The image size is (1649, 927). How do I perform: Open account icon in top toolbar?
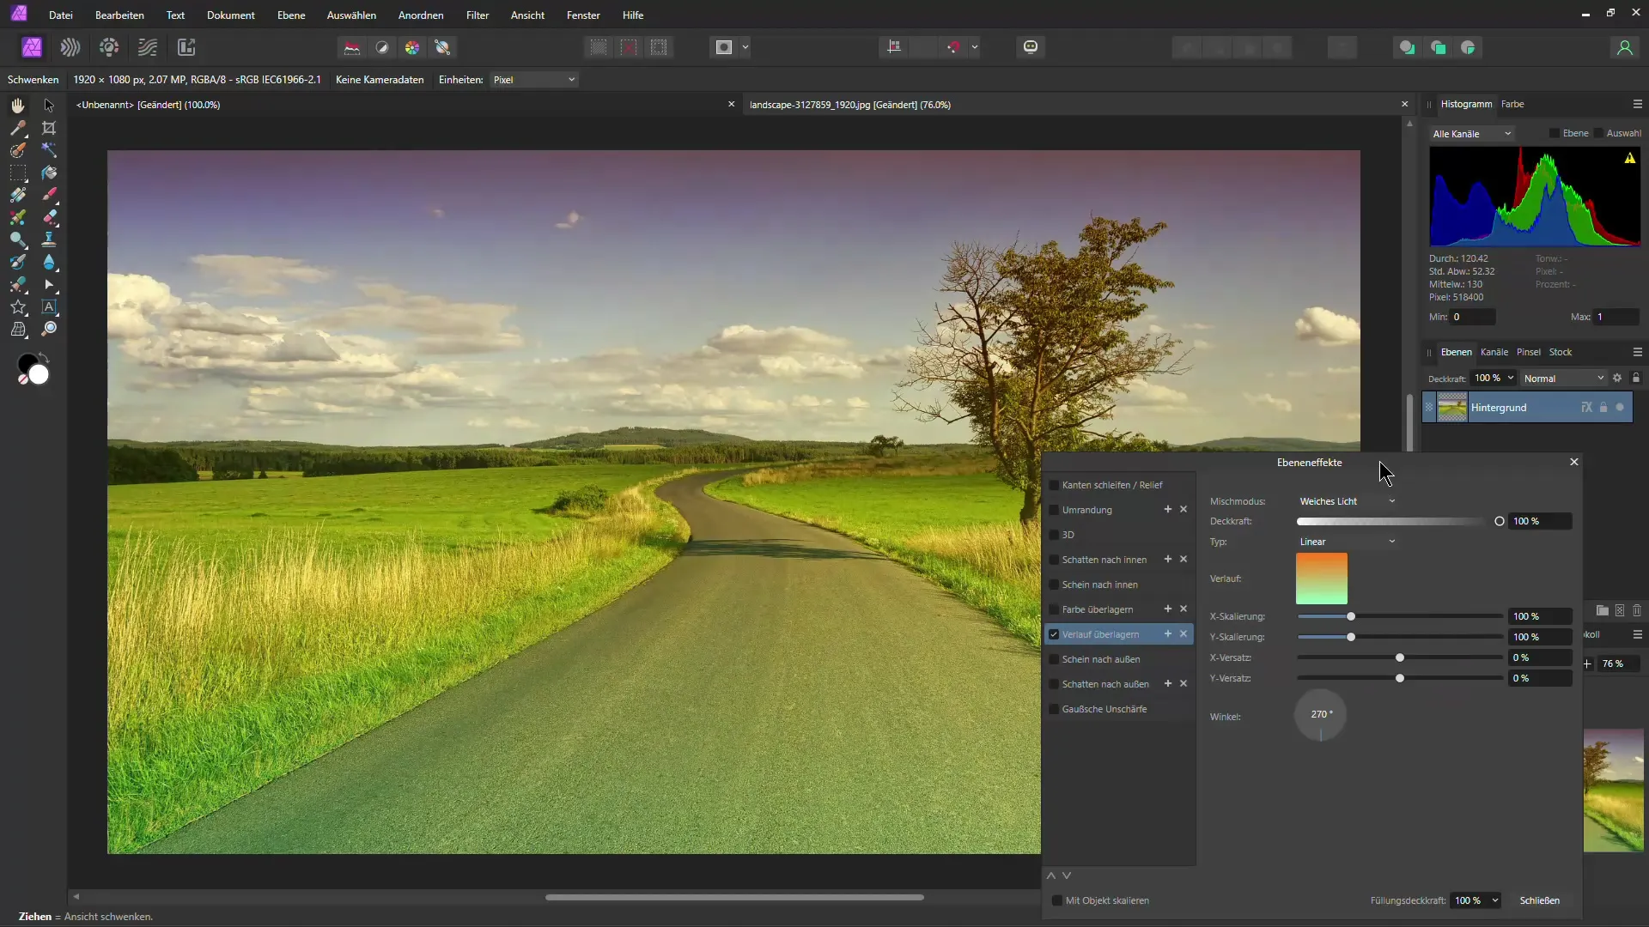[x=1624, y=47]
